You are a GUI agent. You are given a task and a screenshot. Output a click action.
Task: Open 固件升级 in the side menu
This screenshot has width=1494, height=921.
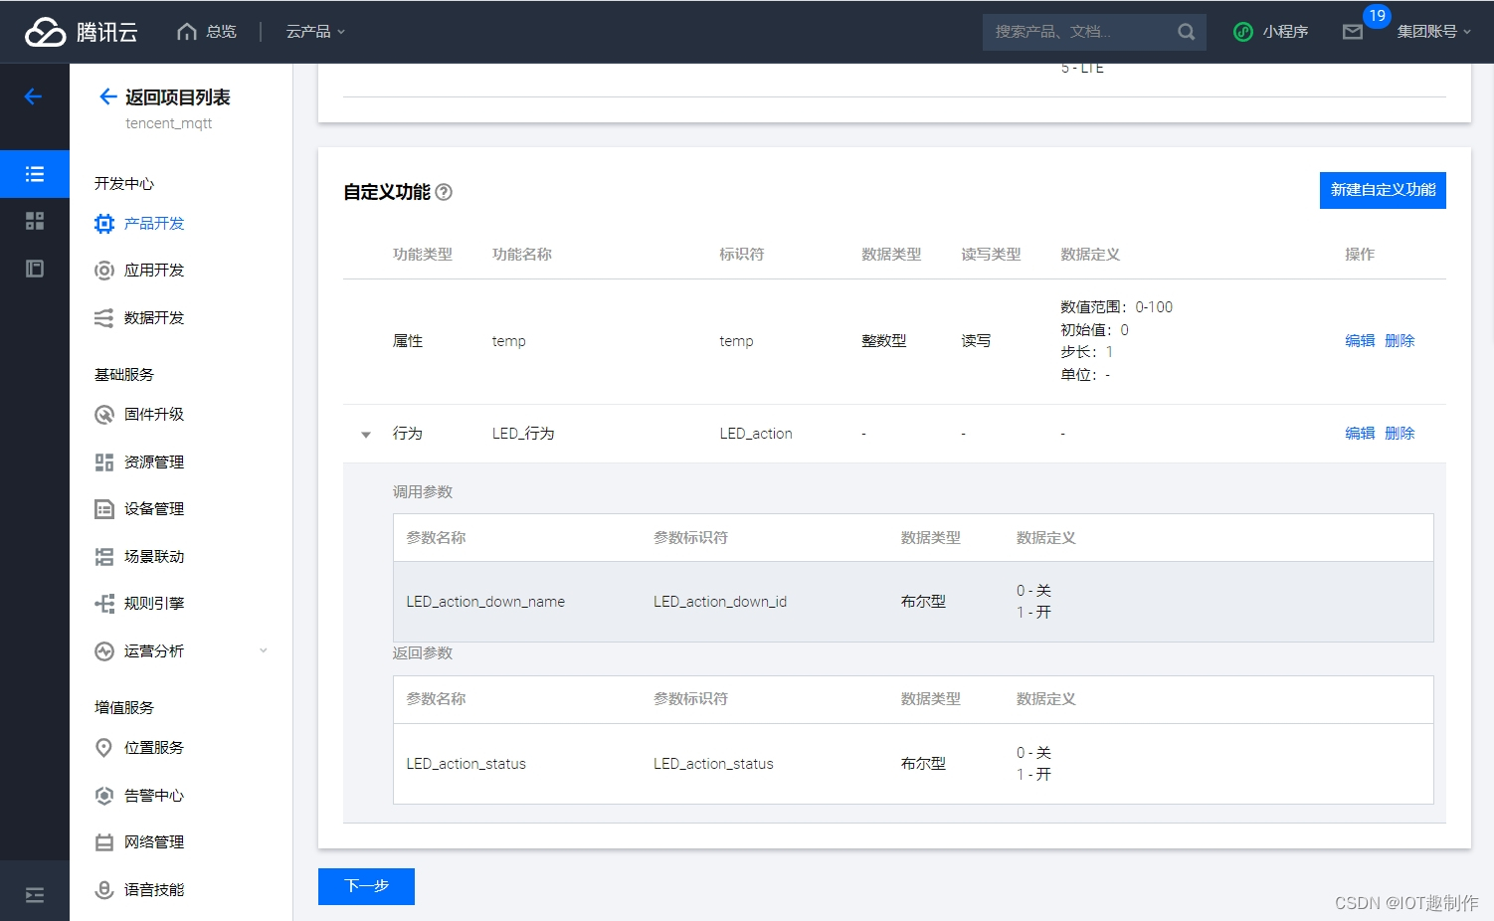(154, 415)
